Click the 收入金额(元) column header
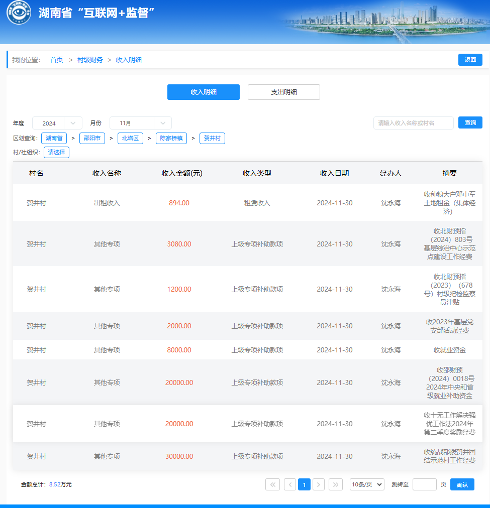490x508 pixels. pyautogui.click(x=182, y=173)
